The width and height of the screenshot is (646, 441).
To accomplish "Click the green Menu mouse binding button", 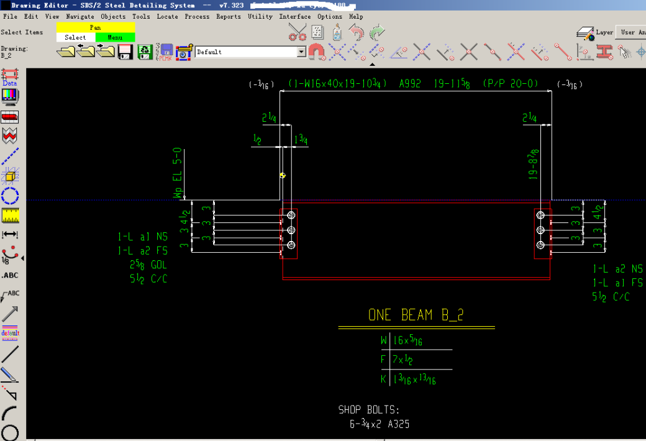I will pyautogui.click(x=116, y=37).
